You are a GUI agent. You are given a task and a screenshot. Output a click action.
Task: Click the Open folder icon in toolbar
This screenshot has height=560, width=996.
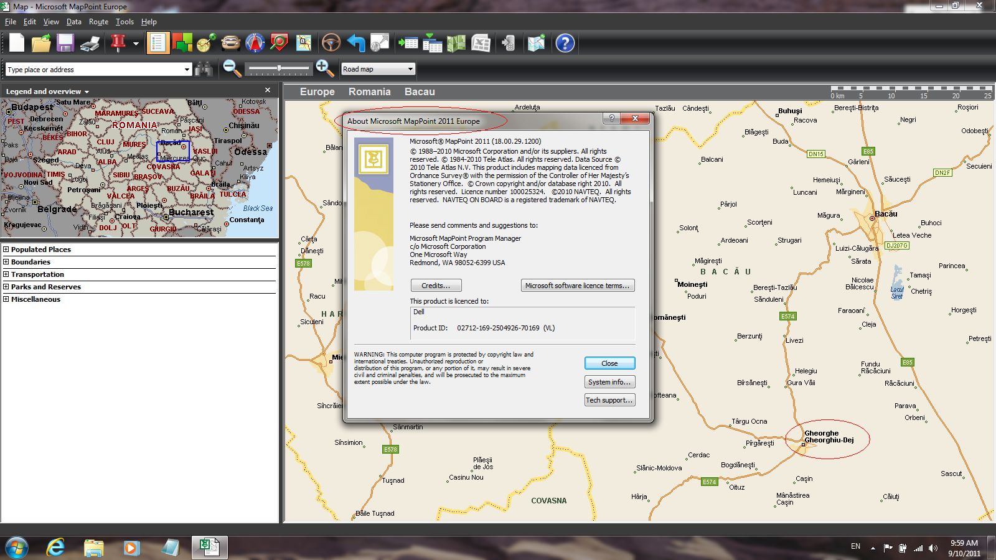pos(41,43)
